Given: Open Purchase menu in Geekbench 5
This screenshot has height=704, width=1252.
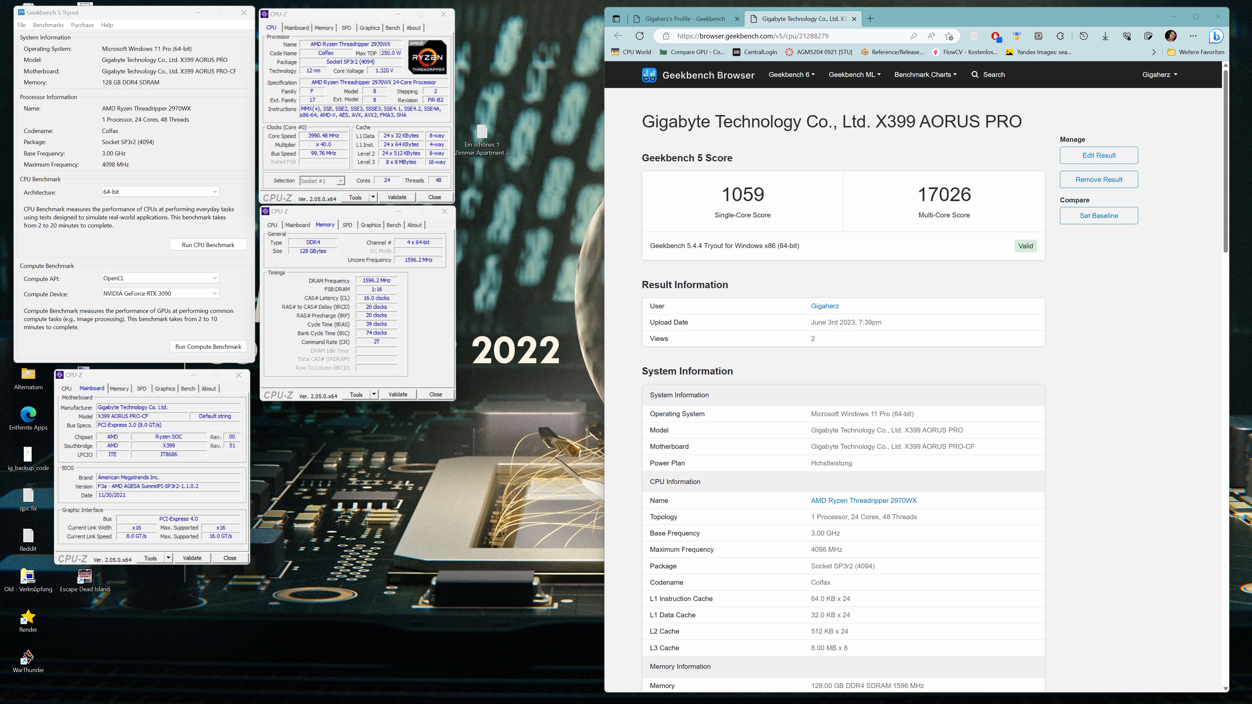Looking at the screenshot, I should coord(82,25).
